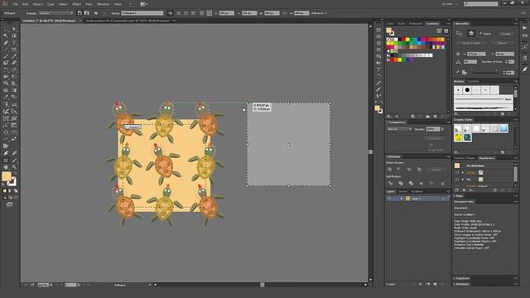
Task: Open the Effect menu
Action: click(x=77, y=4)
